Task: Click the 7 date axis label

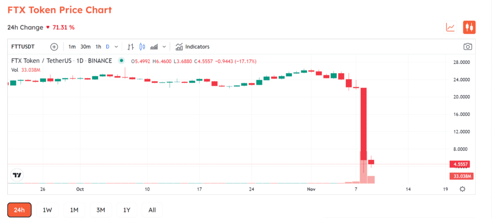Action: point(356,189)
